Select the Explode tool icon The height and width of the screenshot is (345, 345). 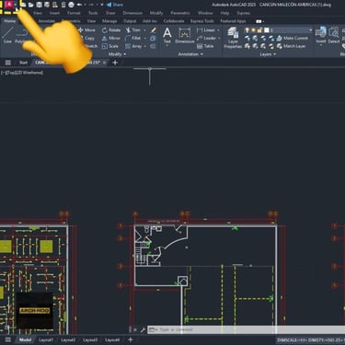(x=153, y=38)
